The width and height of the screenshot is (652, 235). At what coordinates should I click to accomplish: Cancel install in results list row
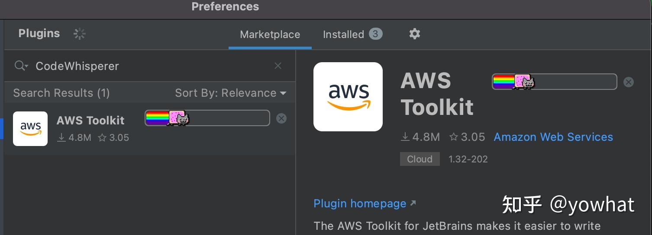pyautogui.click(x=281, y=118)
